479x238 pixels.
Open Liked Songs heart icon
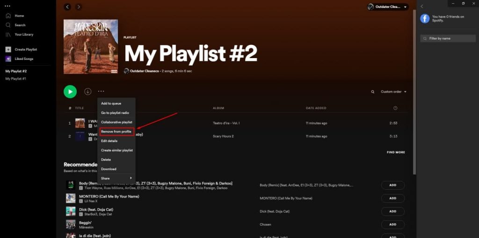(x=8, y=59)
